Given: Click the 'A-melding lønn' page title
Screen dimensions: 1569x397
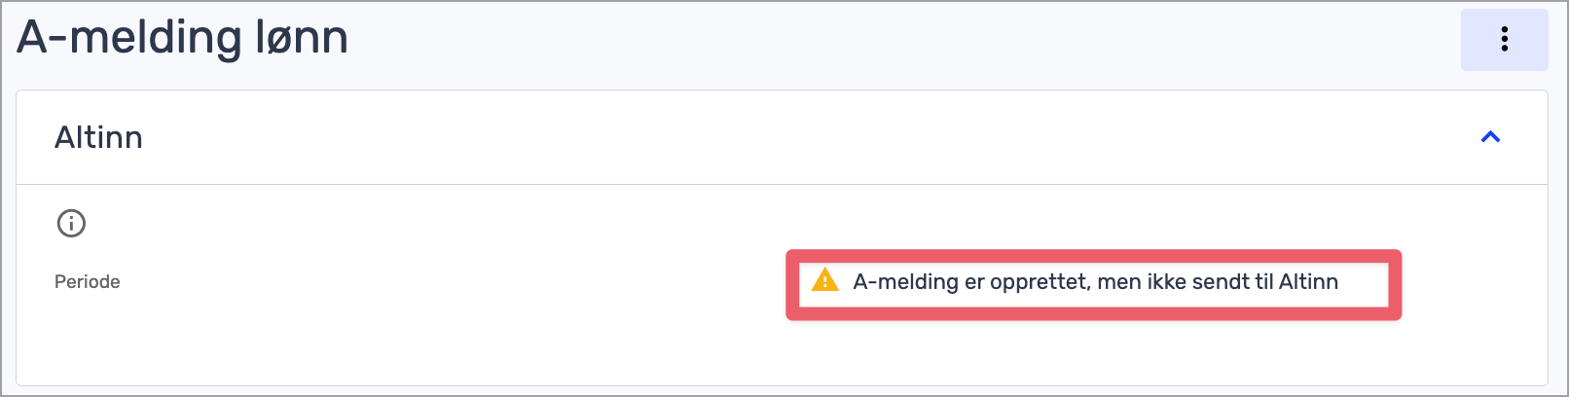Looking at the screenshot, I should point(183,38).
